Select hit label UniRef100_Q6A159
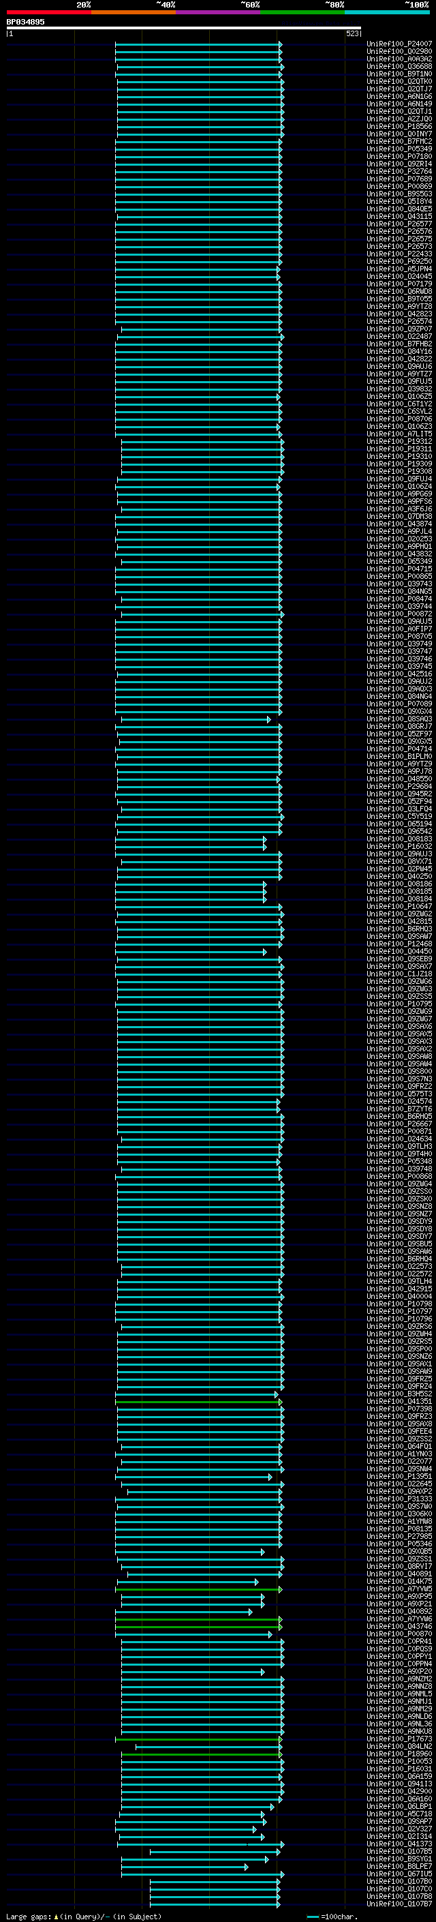 [x=399, y=1776]
